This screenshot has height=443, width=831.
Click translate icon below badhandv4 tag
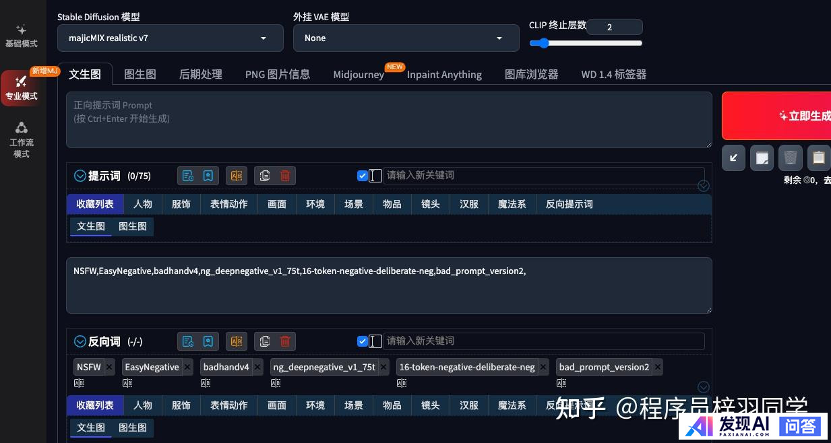pos(206,383)
